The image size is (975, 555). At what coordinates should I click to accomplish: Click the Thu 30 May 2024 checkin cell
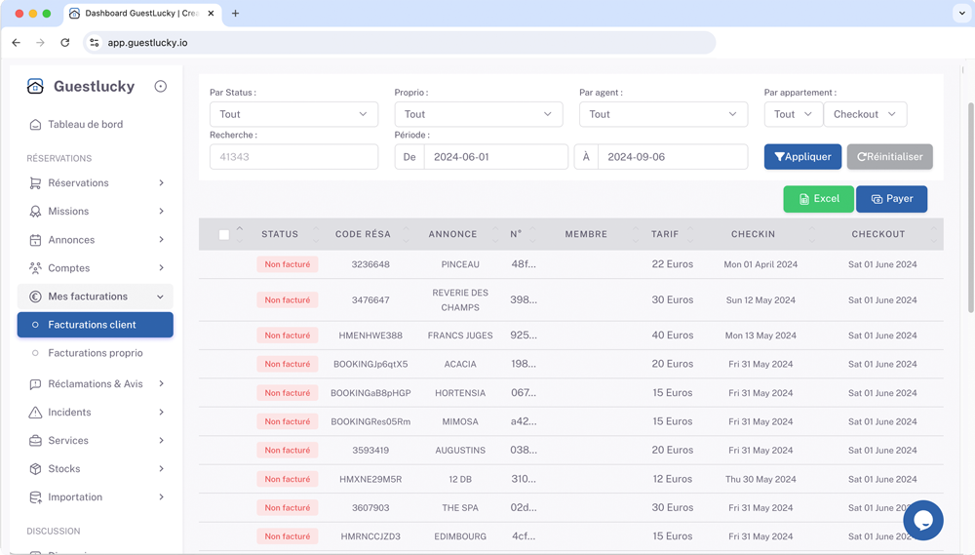760,479
